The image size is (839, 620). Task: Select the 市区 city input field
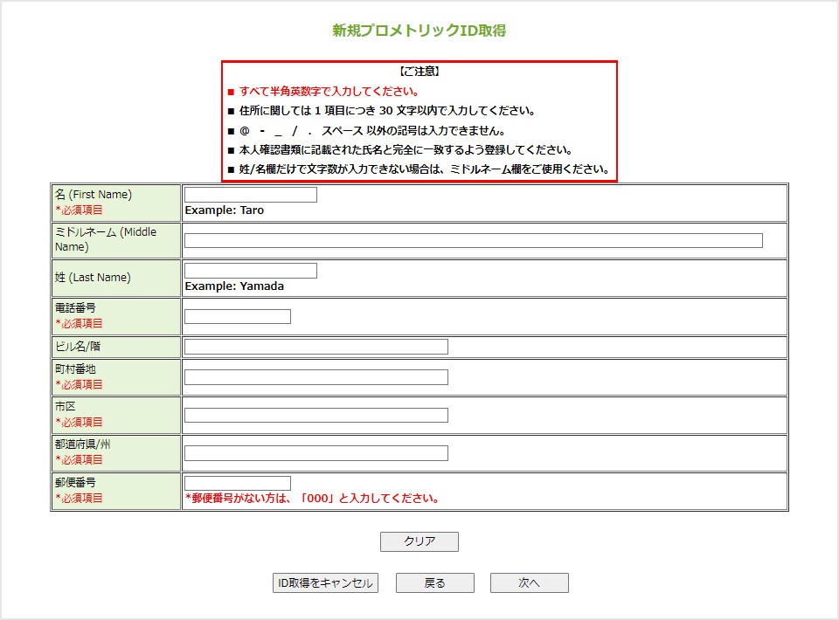point(316,416)
